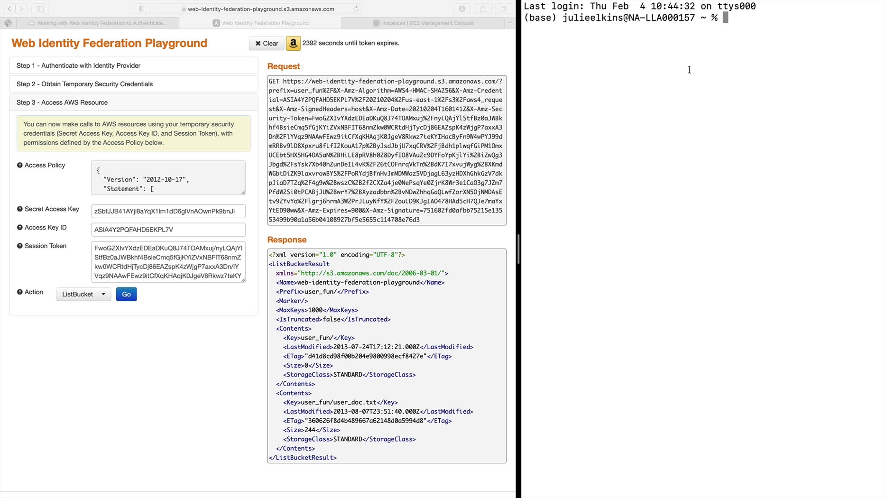885x498 pixels.
Task: Expand Step 2 - Obtain Temporary Security Credentials
Action: [134, 84]
